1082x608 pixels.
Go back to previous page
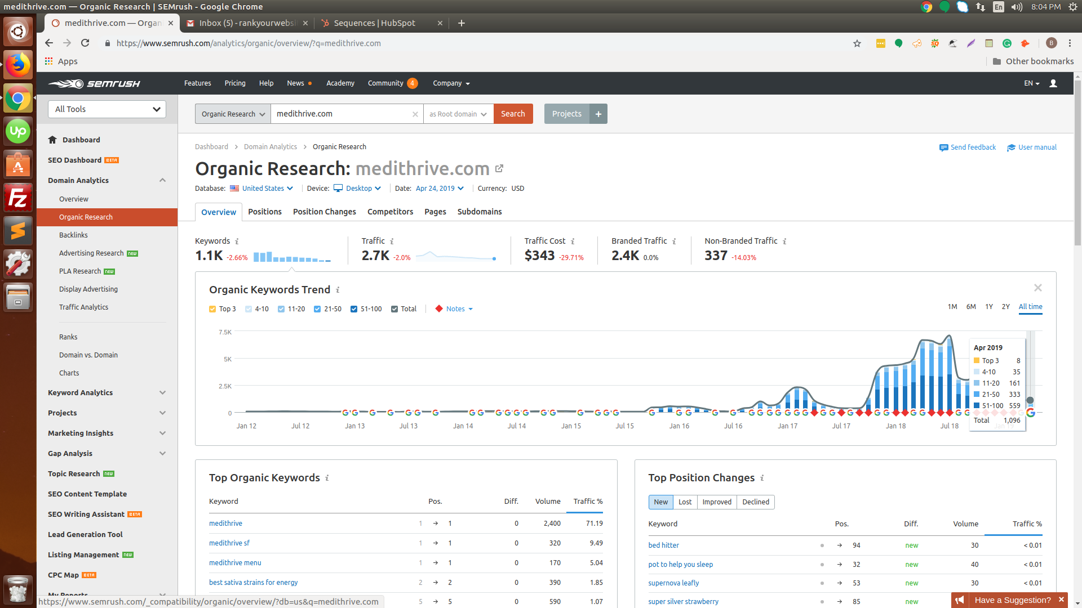coord(49,43)
